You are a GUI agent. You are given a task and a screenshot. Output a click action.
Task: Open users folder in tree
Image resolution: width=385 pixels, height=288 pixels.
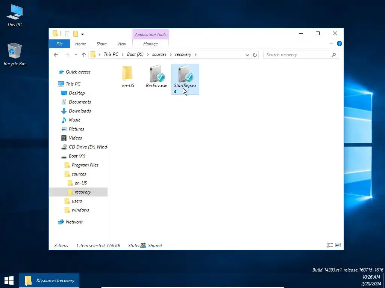[x=73, y=201]
